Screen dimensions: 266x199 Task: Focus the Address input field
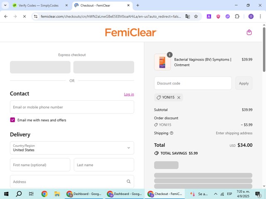click(72, 182)
